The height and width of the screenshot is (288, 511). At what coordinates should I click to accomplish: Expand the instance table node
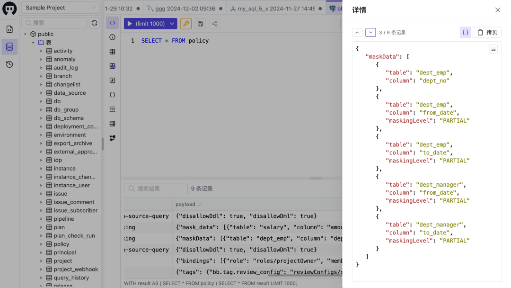point(41,169)
